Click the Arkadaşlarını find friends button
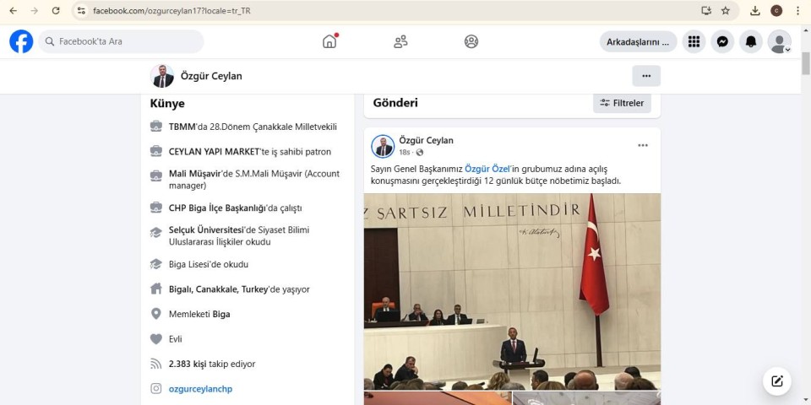 tap(639, 42)
